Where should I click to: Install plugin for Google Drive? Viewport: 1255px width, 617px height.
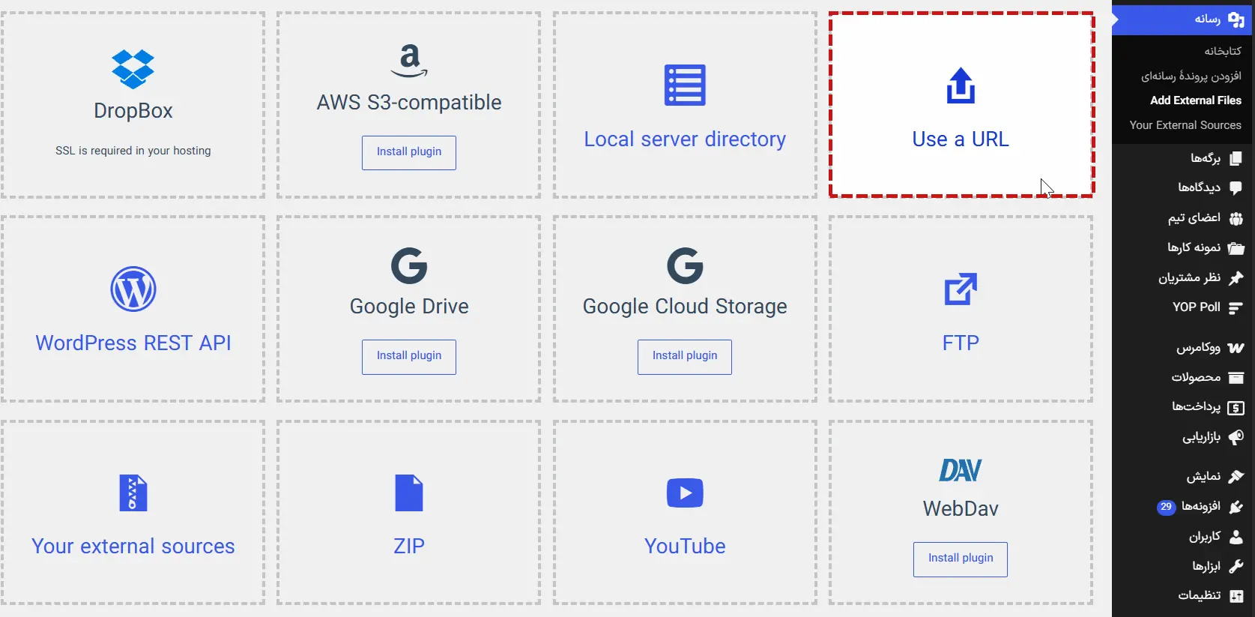point(409,356)
